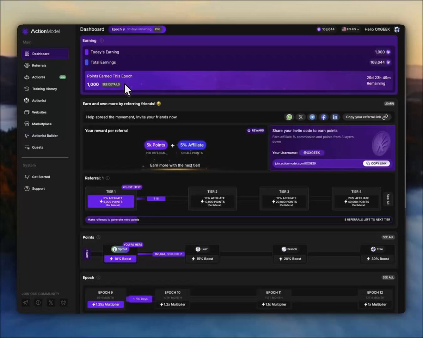Click the Support question-mark icon

(26, 189)
